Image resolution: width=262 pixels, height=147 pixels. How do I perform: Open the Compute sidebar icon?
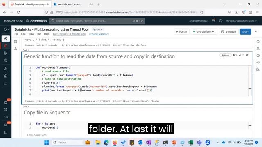click(6, 76)
